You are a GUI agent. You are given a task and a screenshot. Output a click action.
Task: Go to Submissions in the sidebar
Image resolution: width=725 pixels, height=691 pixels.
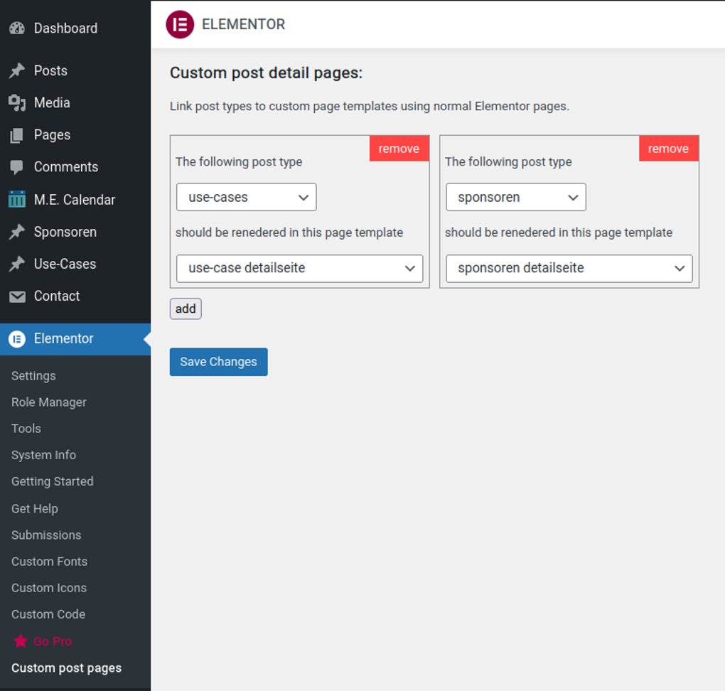[46, 535]
